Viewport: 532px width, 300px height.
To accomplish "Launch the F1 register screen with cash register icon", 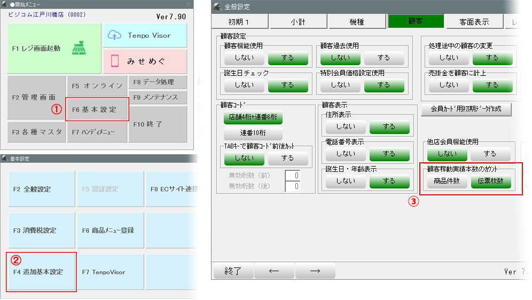I will click(x=53, y=48).
